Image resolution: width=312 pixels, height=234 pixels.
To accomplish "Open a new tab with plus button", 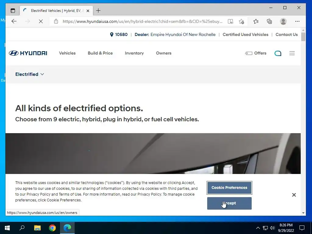I will point(98,11).
